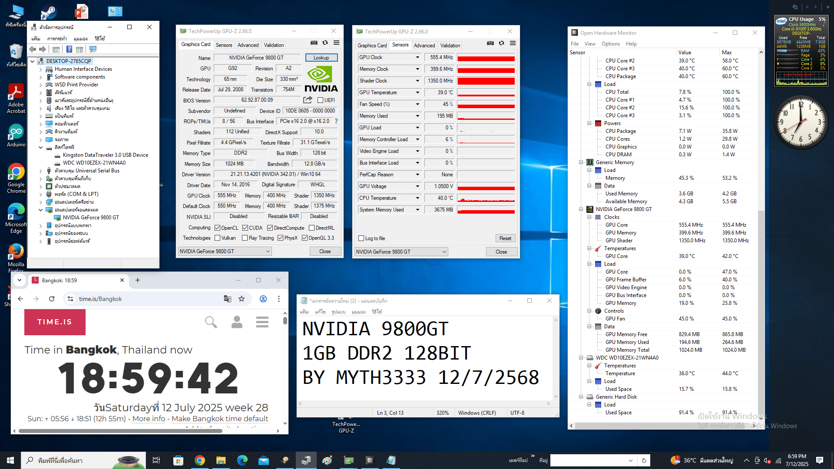834x469 pixels.
Task: Open Arduino desktop shortcut
Action: pos(16,135)
